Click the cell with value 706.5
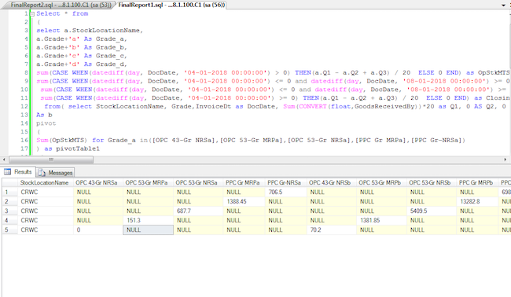511x297 pixels. click(x=286, y=192)
